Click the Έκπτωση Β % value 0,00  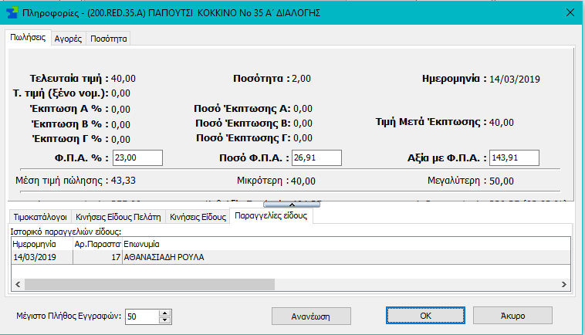tap(120, 124)
